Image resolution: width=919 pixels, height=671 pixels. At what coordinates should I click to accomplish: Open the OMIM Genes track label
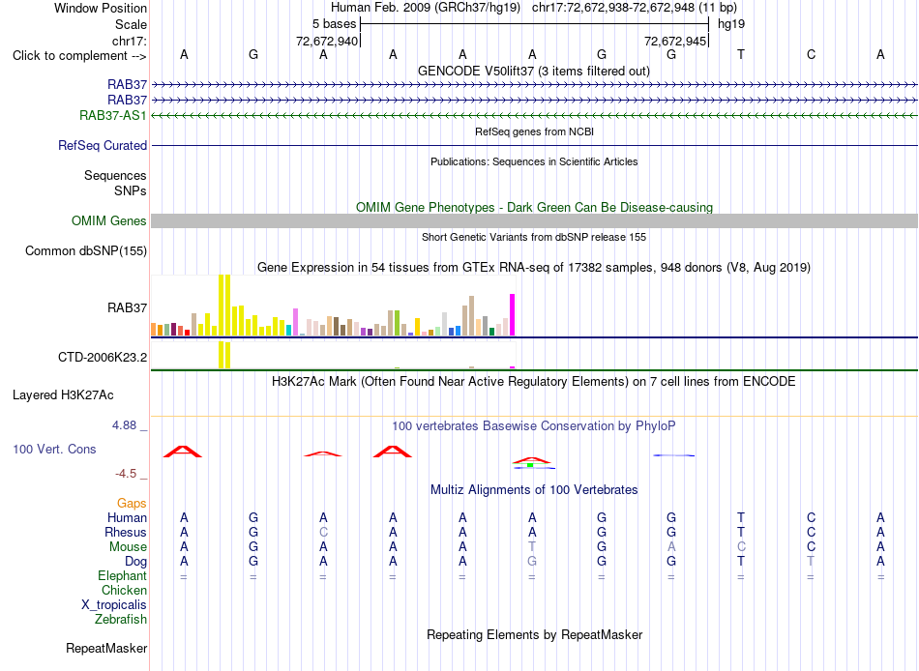tap(109, 221)
